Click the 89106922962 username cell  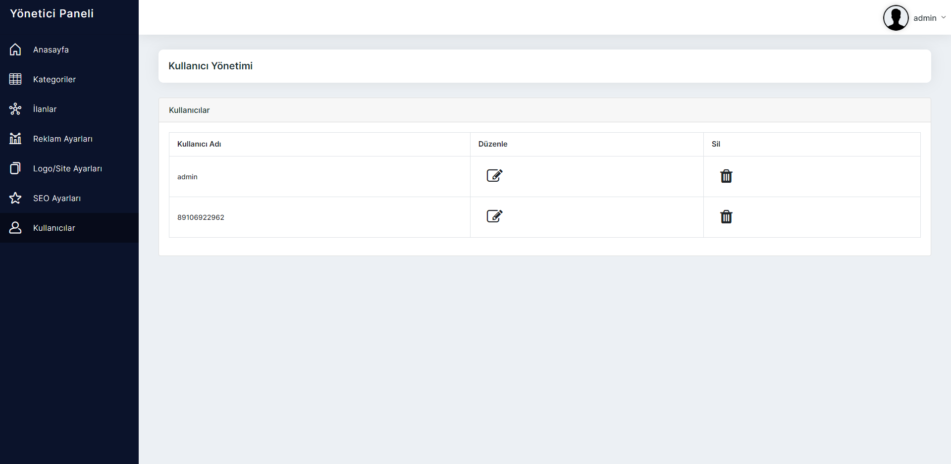319,217
